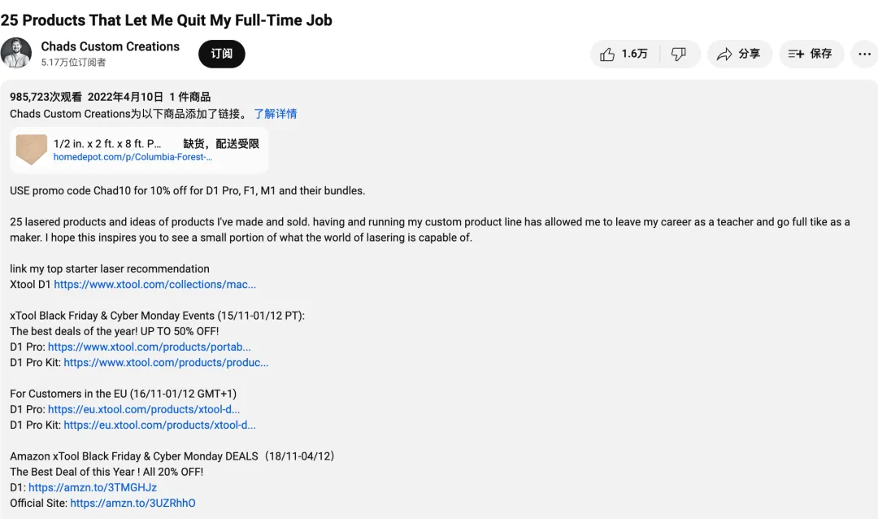Viewport: 878px width, 519px height.
Task: Like the video with thumbs-up icon
Action: [x=624, y=54]
